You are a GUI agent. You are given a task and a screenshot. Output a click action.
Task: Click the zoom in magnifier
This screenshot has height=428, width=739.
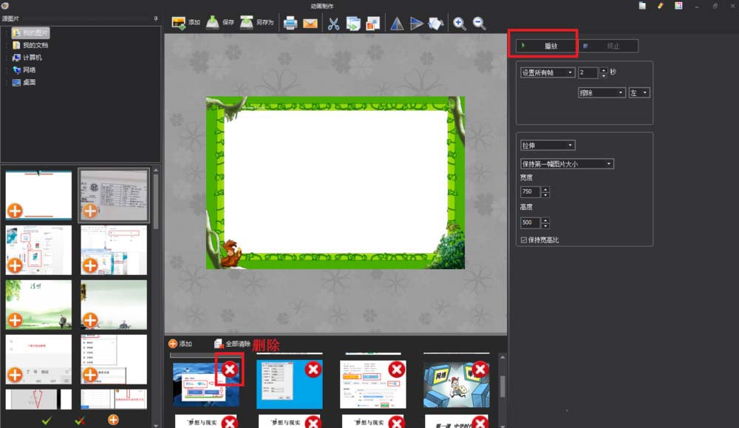point(460,23)
